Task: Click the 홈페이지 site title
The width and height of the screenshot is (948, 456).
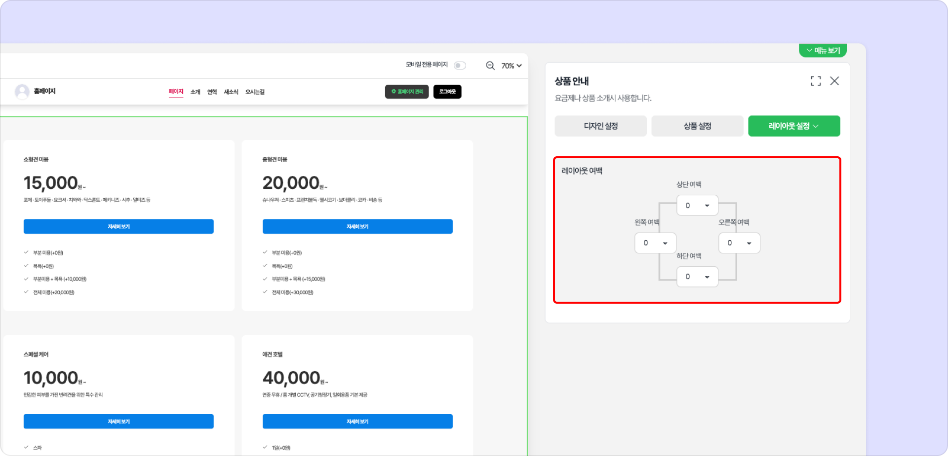Action: 44,91
